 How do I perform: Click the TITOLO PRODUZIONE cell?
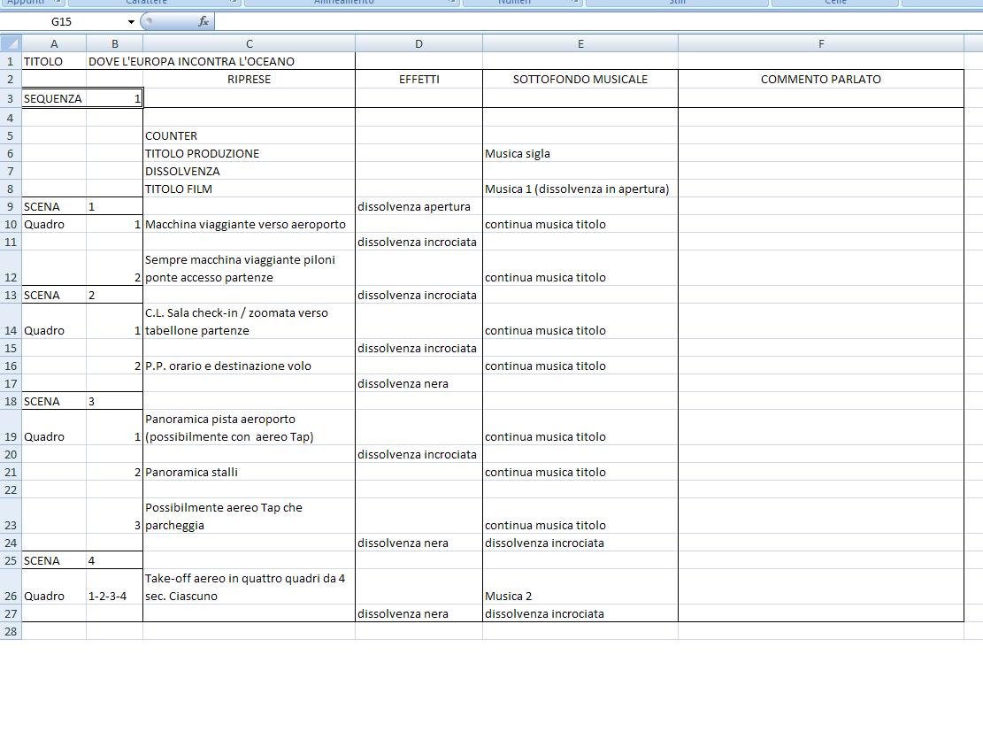[x=249, y=154]
